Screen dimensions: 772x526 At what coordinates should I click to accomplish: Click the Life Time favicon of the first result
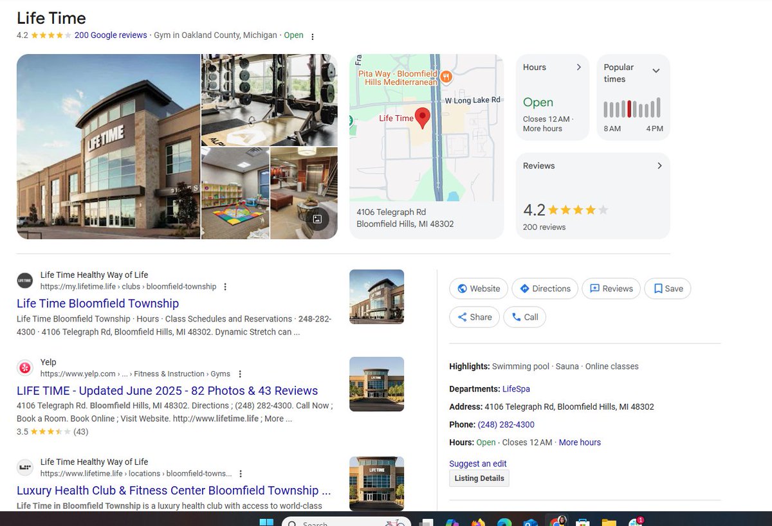tap(25, 280)
